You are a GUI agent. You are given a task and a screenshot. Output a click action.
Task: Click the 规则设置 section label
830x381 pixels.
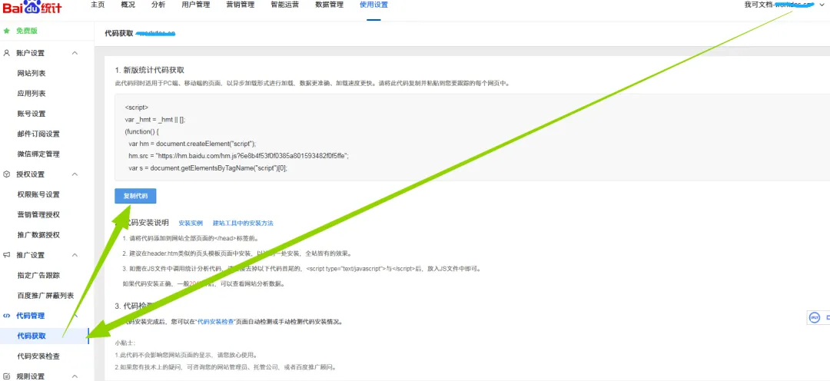coord(30,376)
